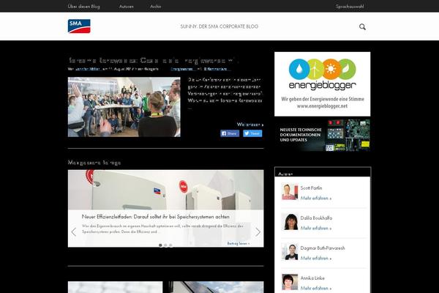The width and height of the screenshot is (439, 293).
Task: Advance the carousel with the right arrow
Action: pyautogui.click(x=258, y=232)
